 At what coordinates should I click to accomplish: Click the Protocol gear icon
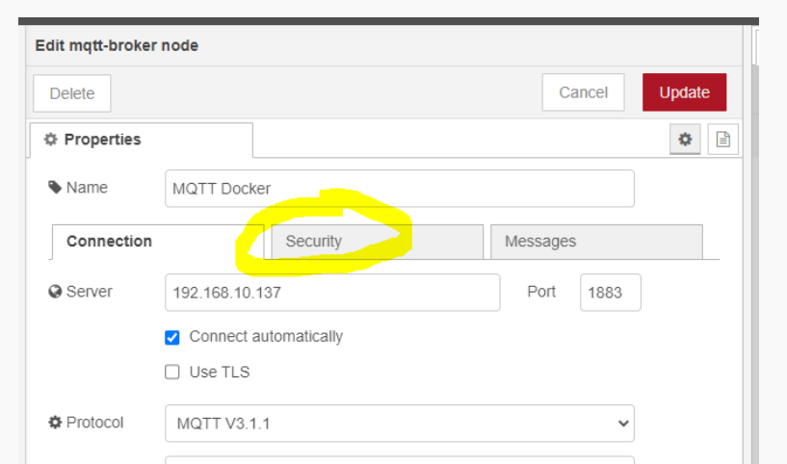pos(55,422)
